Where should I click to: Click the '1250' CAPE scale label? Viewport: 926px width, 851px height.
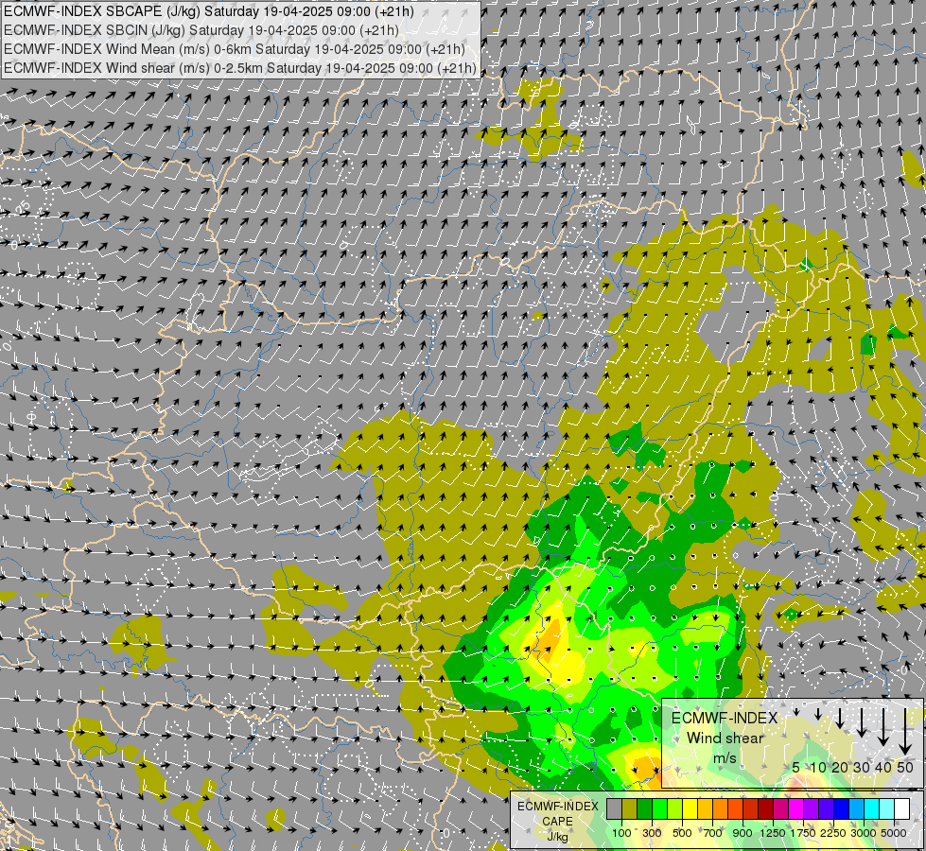point(773,833)
